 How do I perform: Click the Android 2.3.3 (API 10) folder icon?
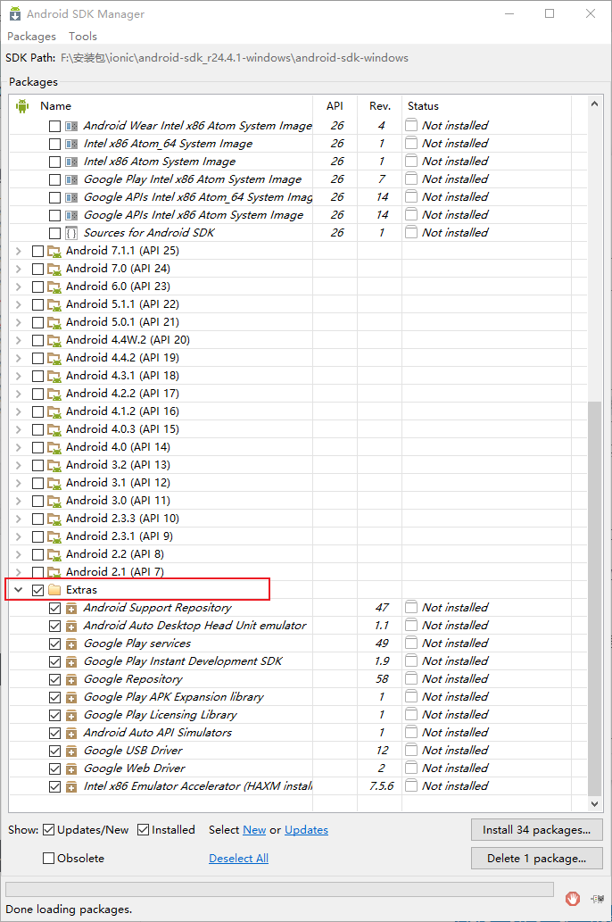[54, 519]
